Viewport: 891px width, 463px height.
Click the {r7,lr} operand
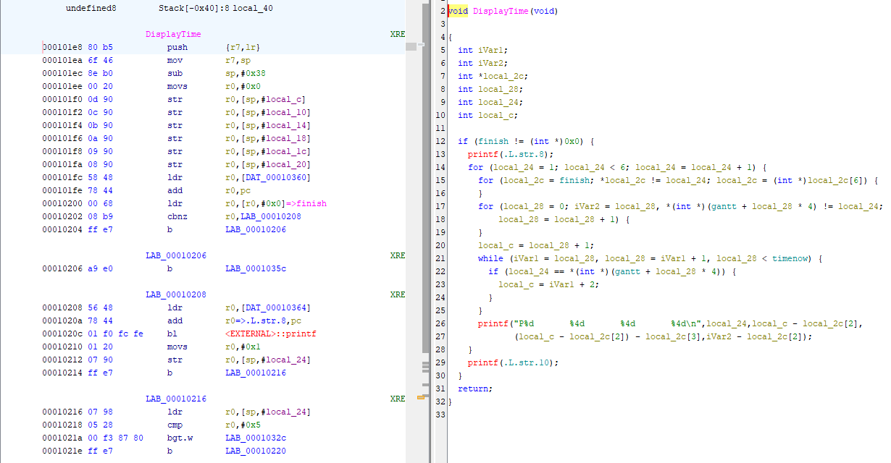(243, 48)
